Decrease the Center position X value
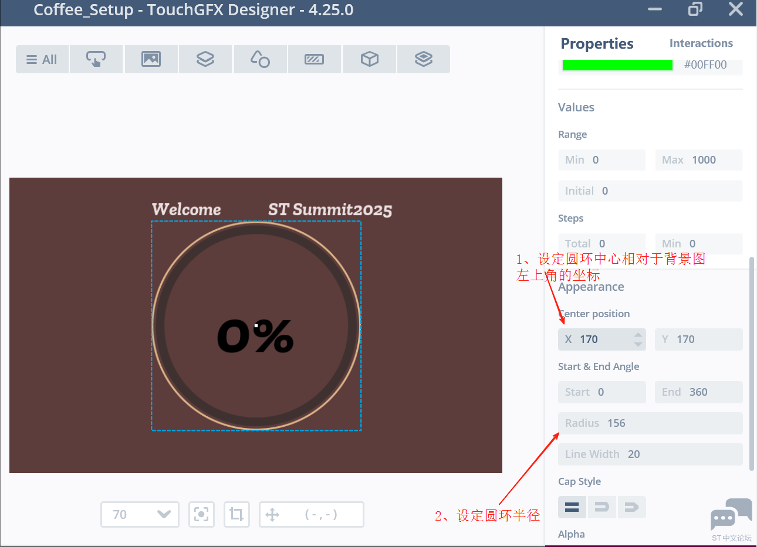Image resolution: width=757 pixels, height=547 pixels. tap(638, 344)
